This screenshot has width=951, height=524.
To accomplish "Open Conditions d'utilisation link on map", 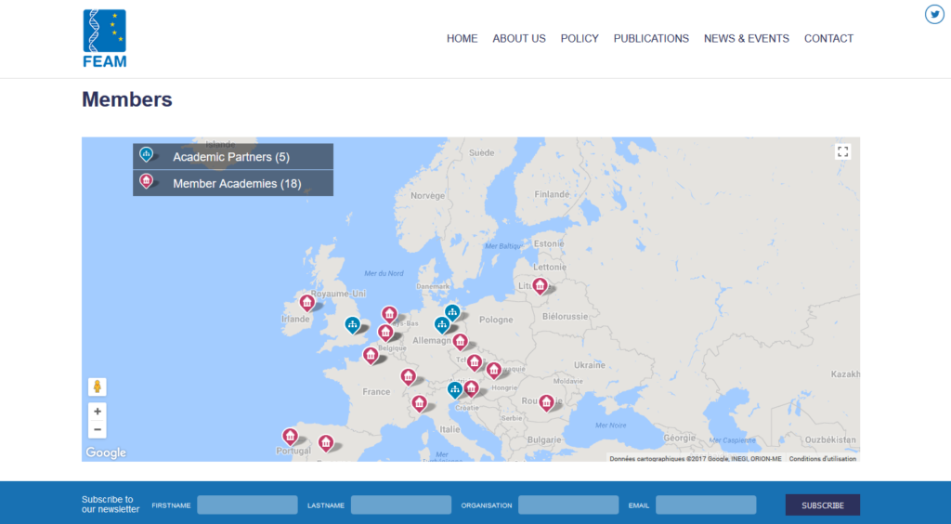I will point(822,458).
